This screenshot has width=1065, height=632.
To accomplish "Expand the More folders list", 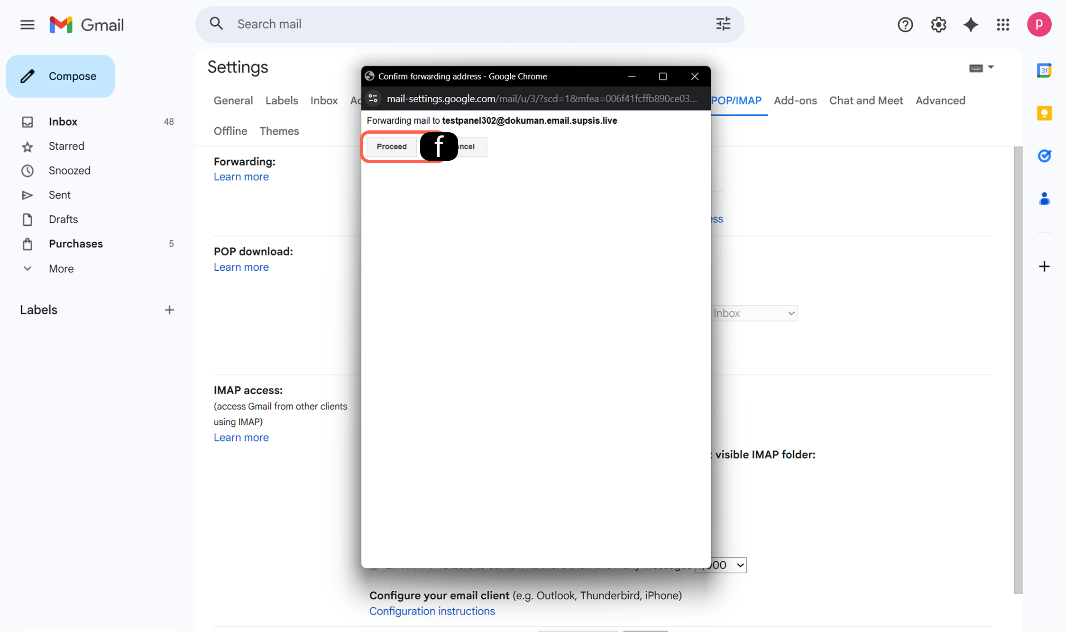I will [x=61, y=269].
